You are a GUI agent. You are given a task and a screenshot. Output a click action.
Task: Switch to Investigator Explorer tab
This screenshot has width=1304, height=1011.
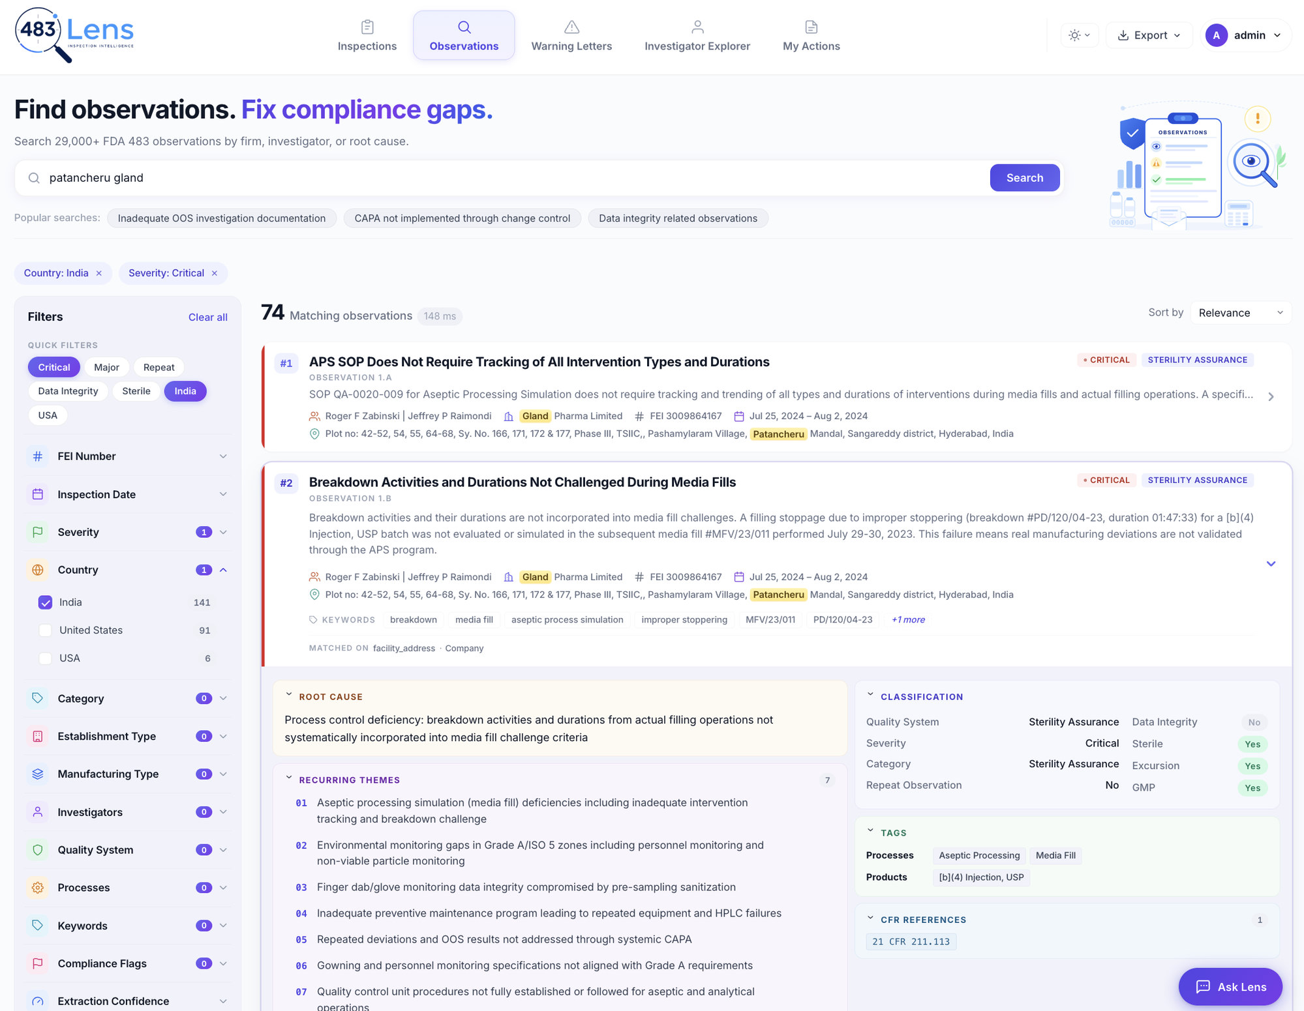click(x=697, y=36)
